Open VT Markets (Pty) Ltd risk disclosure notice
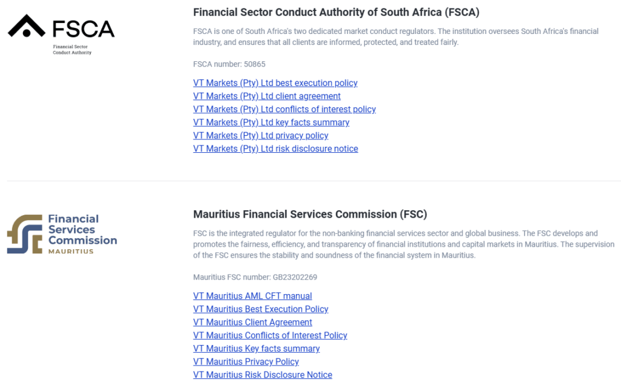The image size is (621, 391). [276, 149]
